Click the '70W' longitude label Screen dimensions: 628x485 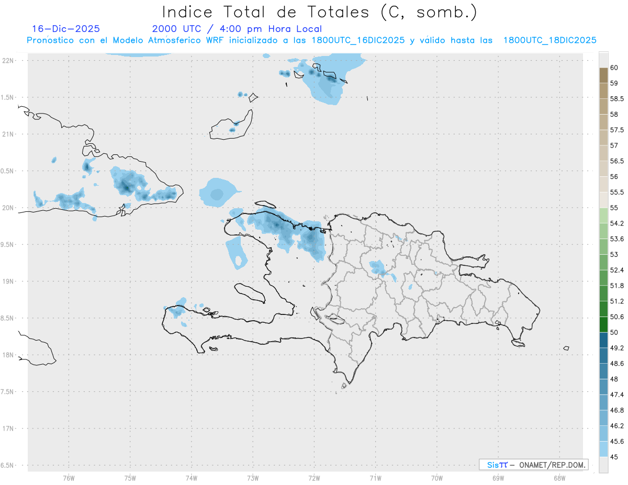click(x=437, y=478)
